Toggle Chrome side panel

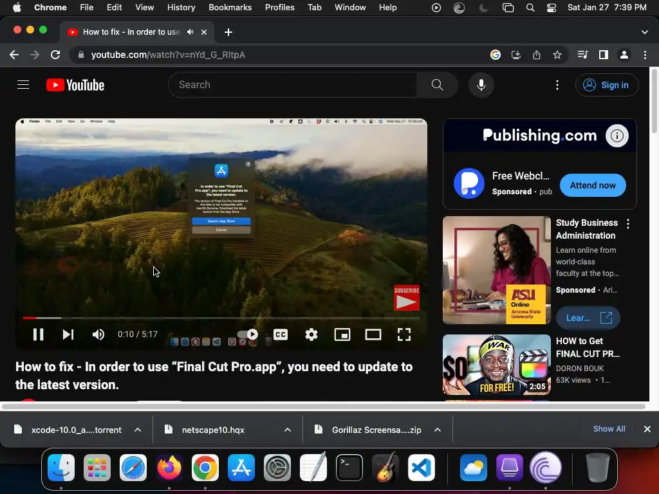pos(604,55)
